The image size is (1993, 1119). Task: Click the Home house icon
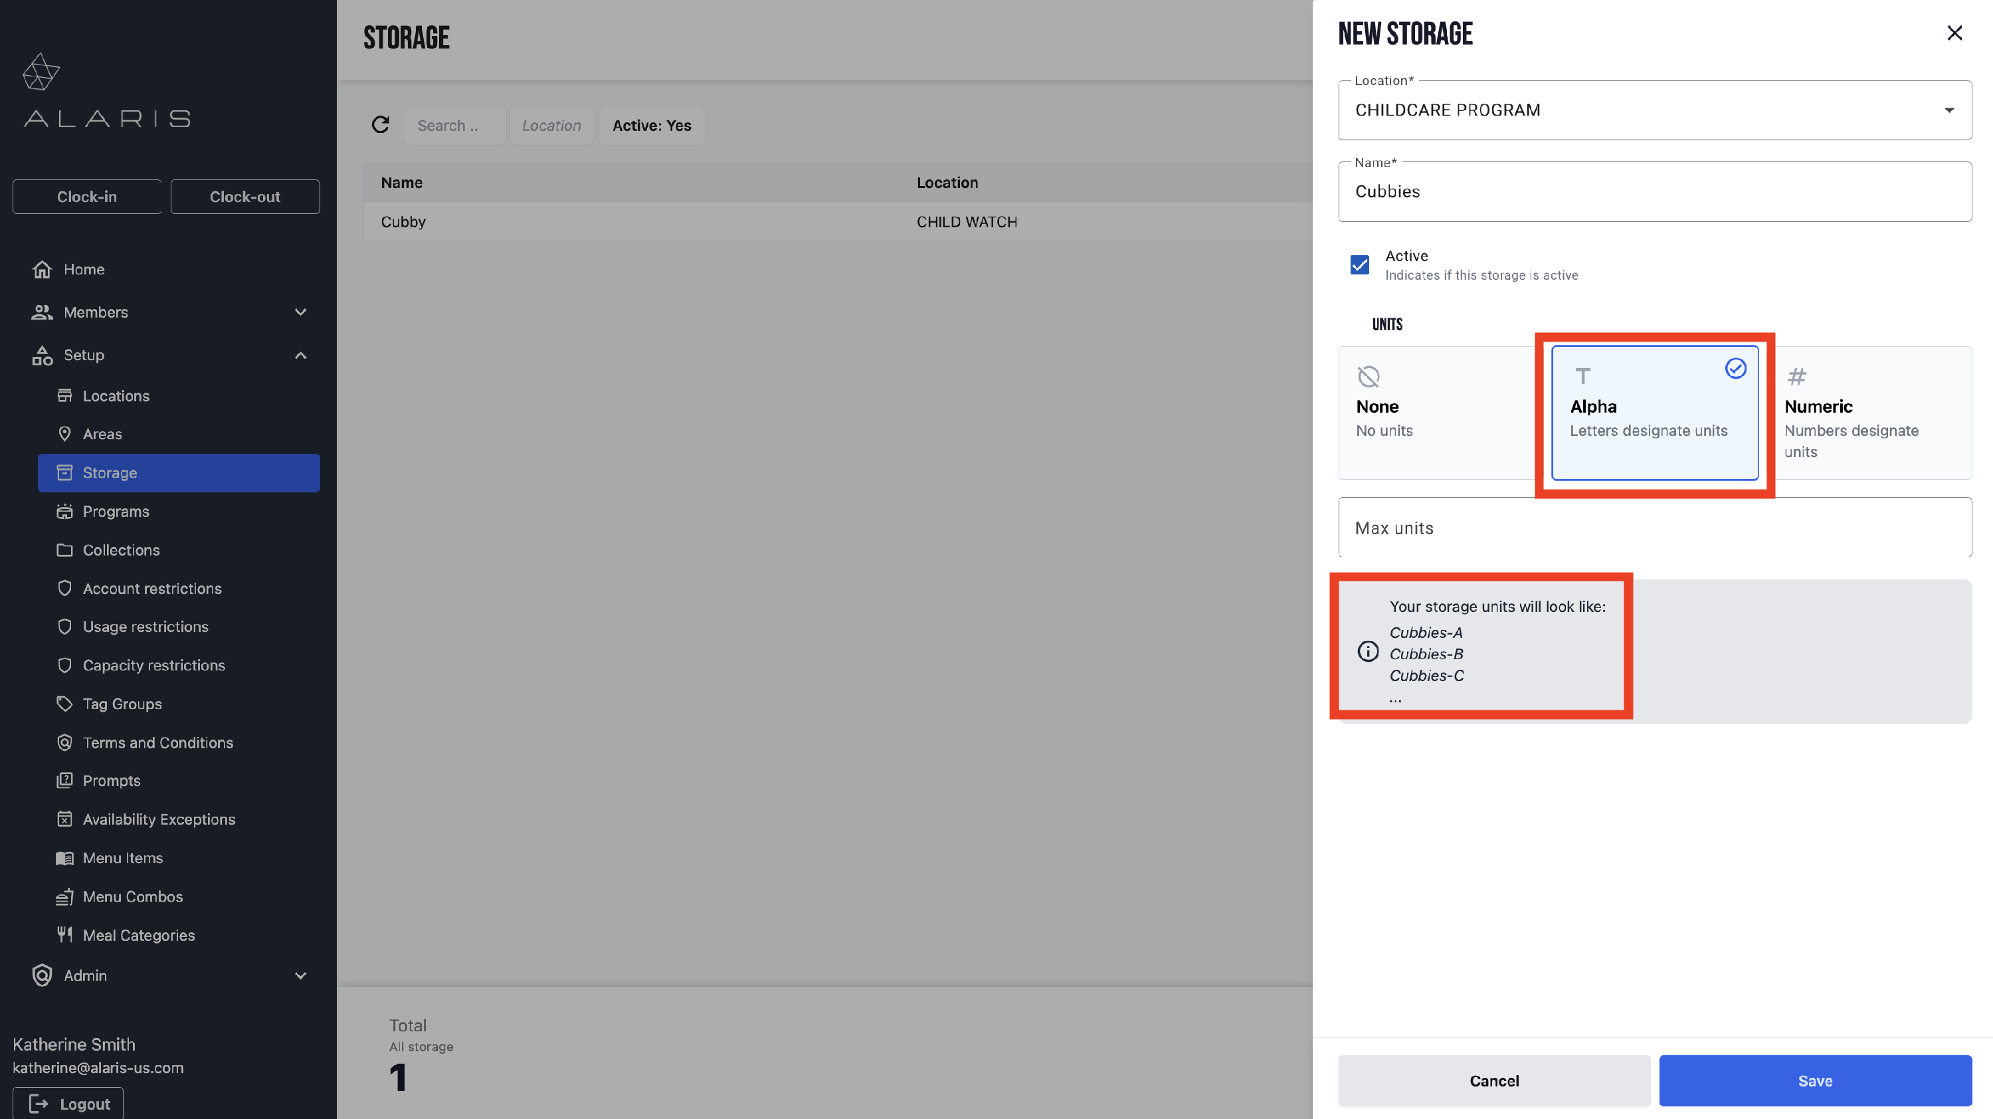(42, 269)
